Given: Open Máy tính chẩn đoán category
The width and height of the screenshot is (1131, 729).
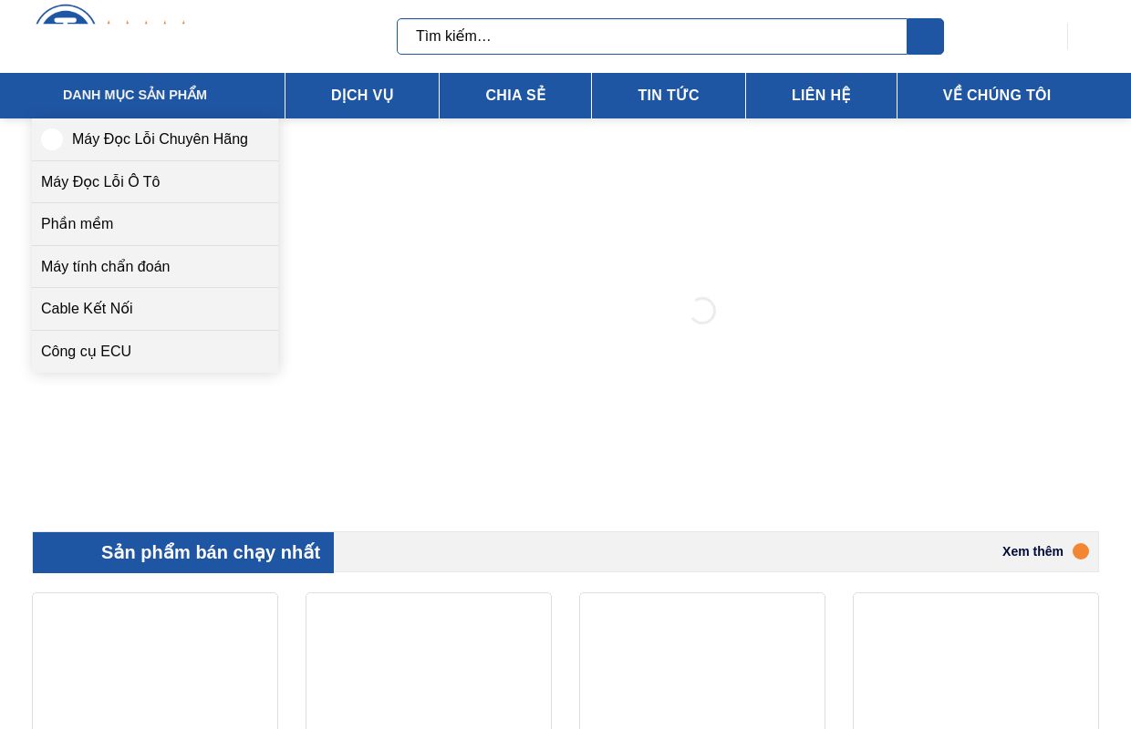Looking at the screenshot, I should point(106,267).
